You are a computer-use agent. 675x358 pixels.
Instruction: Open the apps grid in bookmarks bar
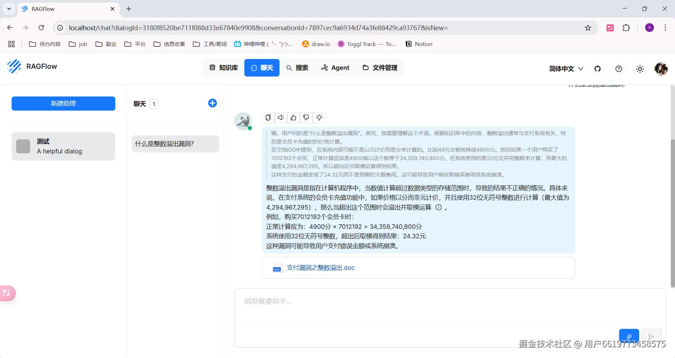tap(11, 44)
